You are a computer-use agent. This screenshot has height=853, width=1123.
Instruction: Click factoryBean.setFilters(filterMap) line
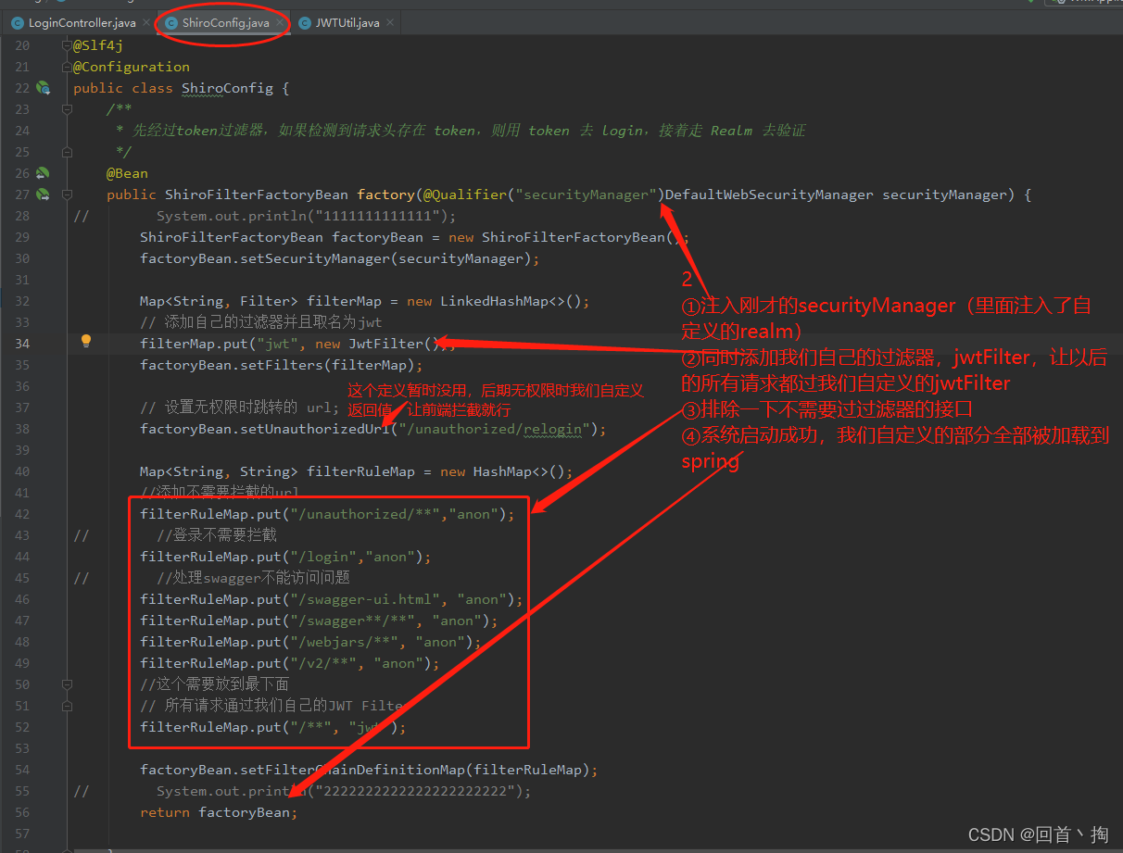tap(282, 365)
